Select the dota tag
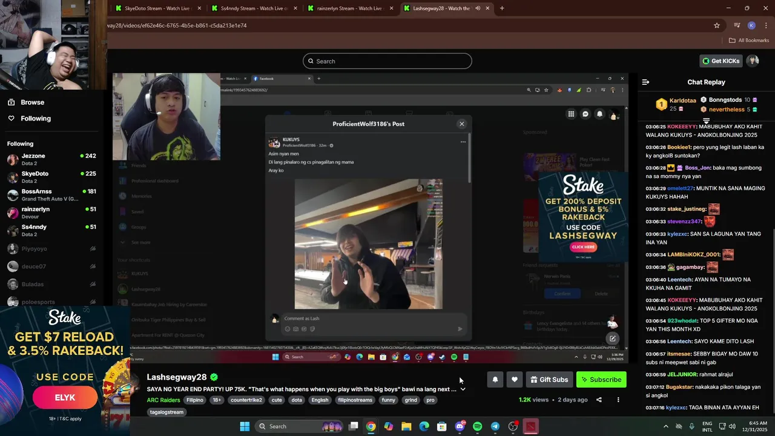775x436 pixels. click(297, 400)
